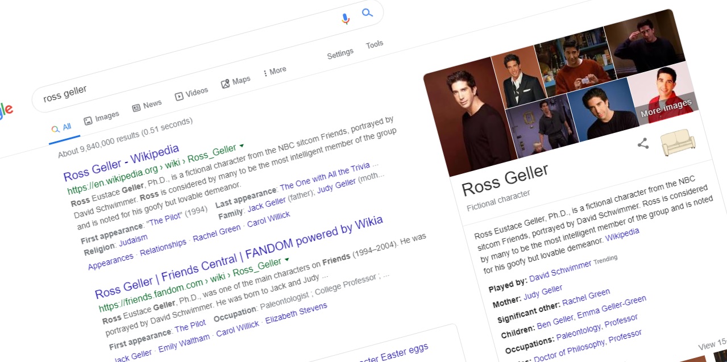Open Ross Geller Friends Central FANDOM result
The image size is (727, 362).
239,256
